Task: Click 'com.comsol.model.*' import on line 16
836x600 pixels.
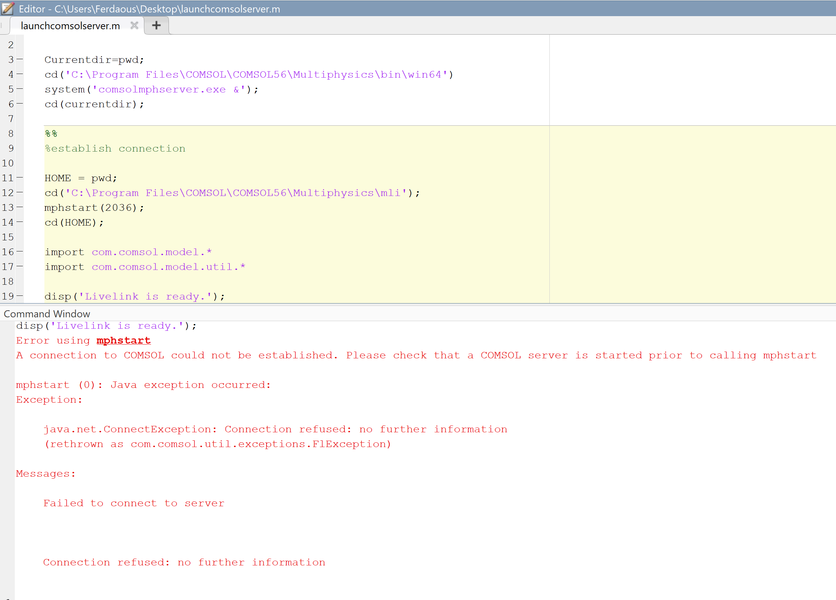Action: click(x=152, y=252)
